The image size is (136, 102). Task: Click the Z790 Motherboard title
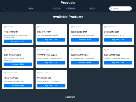tap(12, 55)
